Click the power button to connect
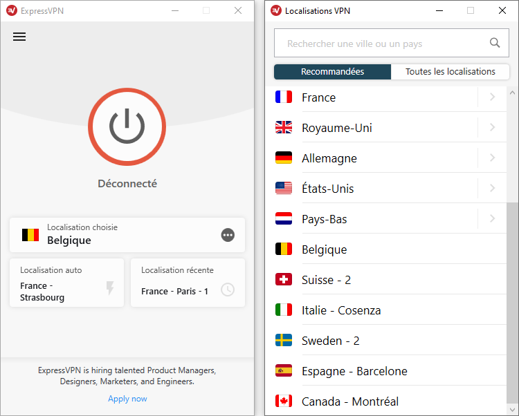The image size is (519, 416). (127, 126)
